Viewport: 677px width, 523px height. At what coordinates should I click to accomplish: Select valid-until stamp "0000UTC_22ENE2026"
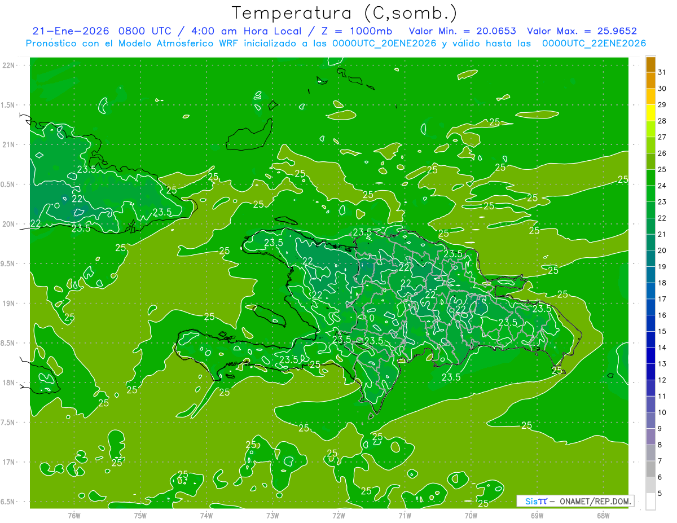pyautogui.click(x=594, y=43)
